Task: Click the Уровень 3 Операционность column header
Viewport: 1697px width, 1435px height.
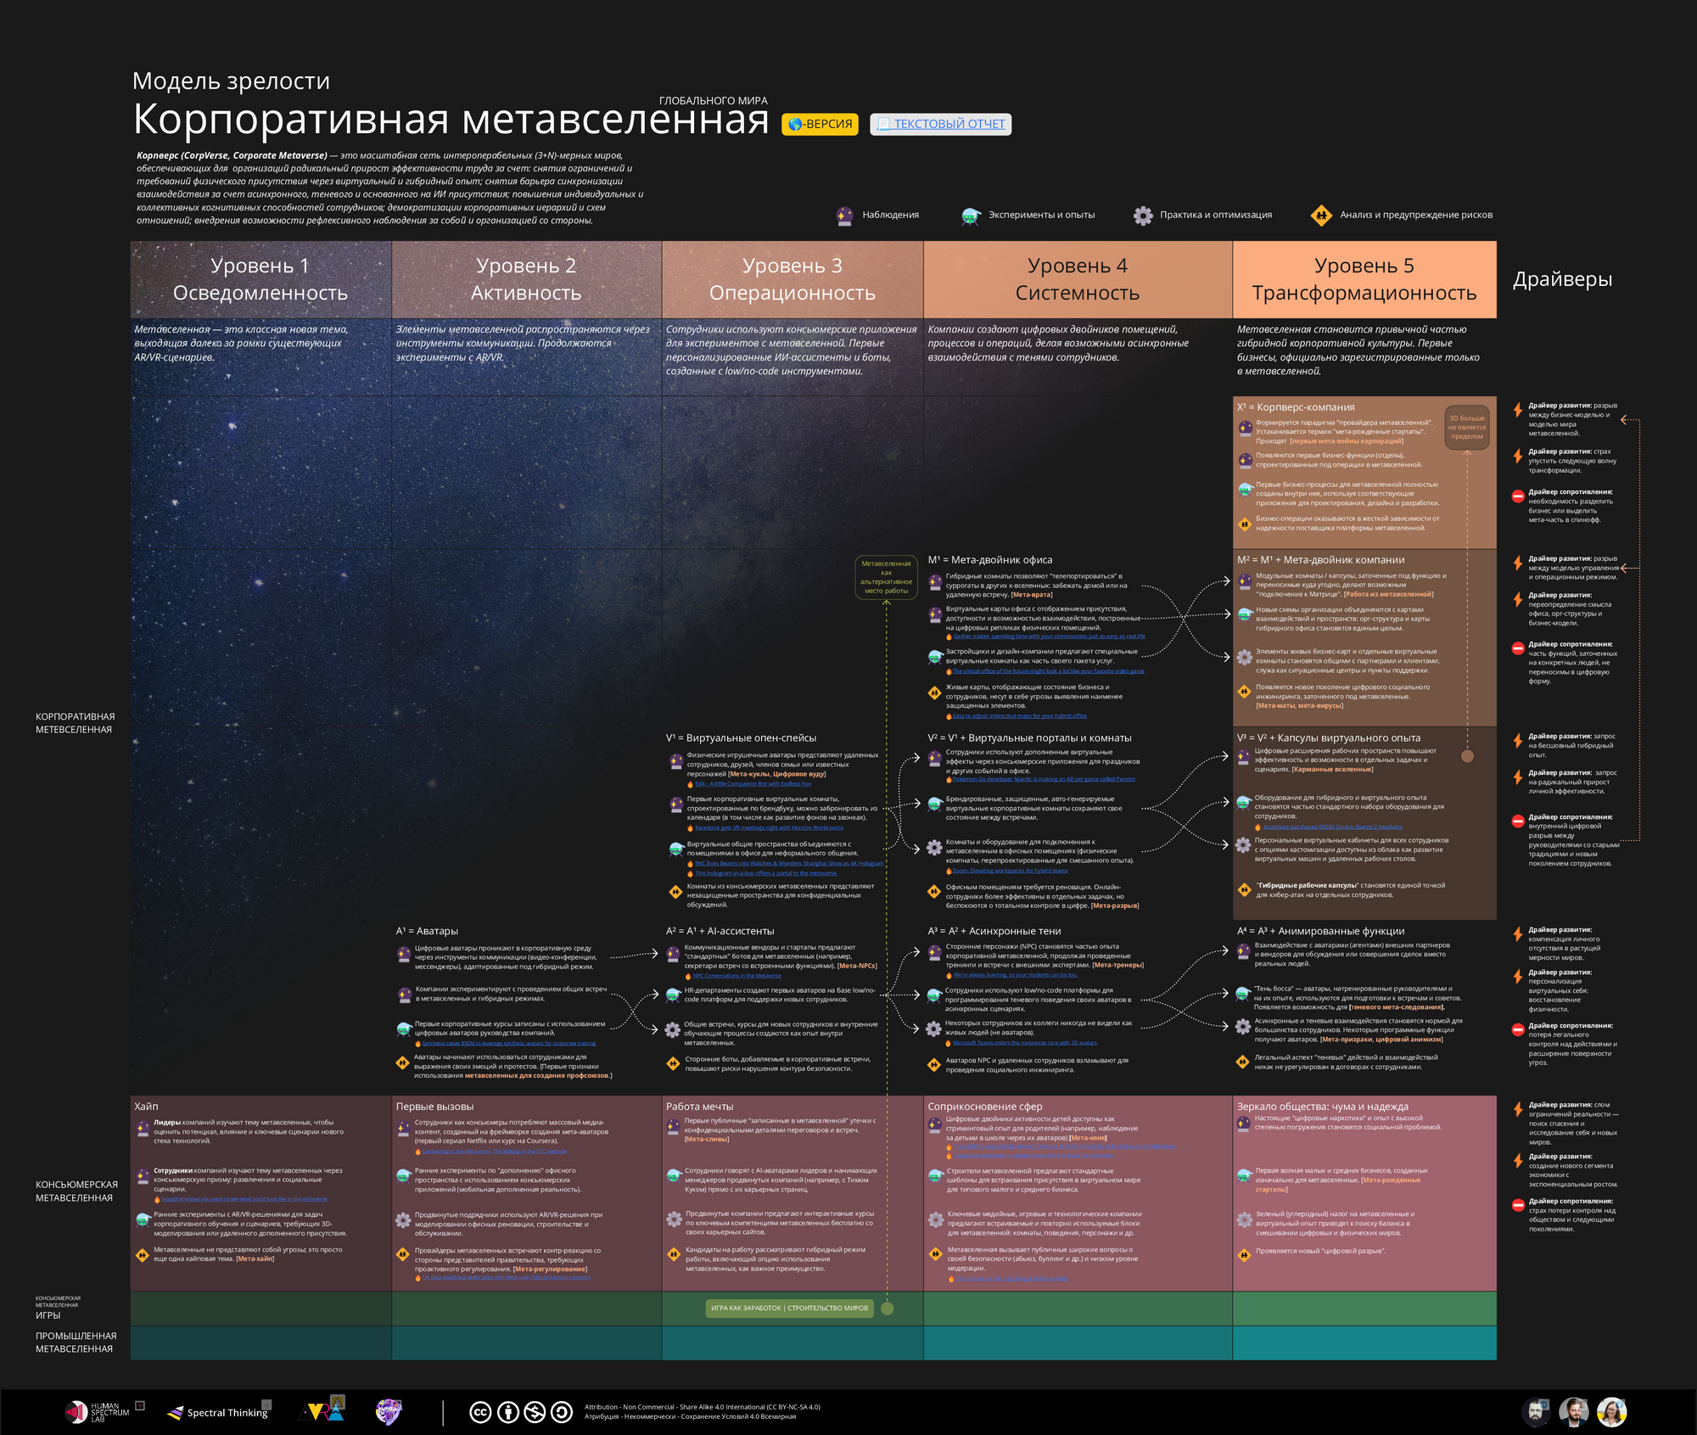Action: [792, 279]
